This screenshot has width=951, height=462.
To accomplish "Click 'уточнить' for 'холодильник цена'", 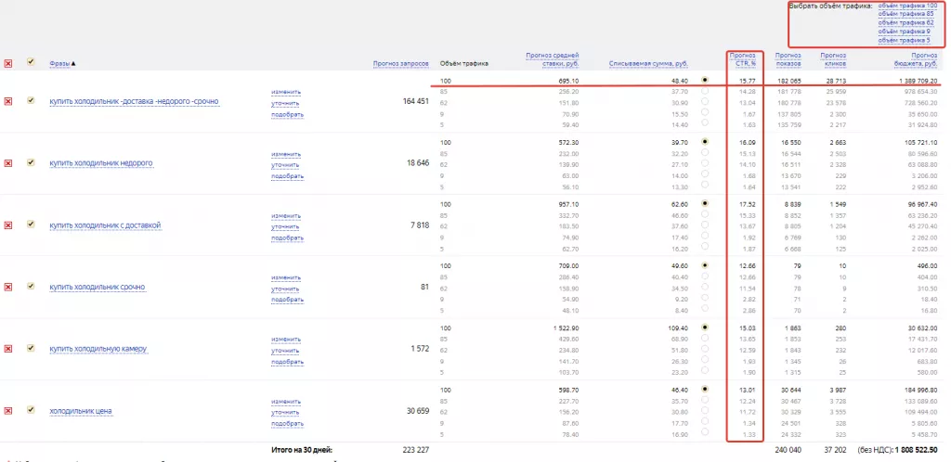I will coord(285,412).
